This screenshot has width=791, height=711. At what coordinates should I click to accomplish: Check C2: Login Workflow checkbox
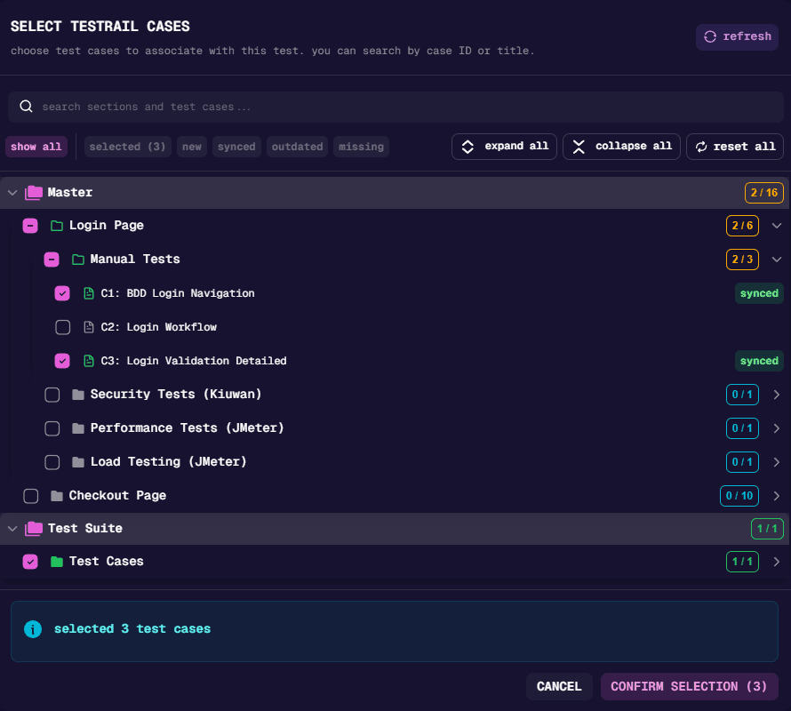coord(62,327)
